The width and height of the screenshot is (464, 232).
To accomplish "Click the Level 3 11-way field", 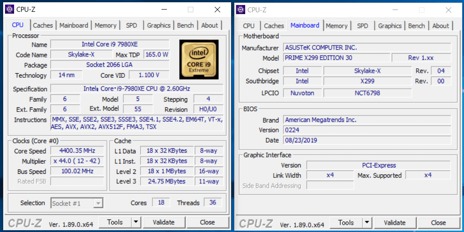I will pyautogui.click(x=209, y=181).
